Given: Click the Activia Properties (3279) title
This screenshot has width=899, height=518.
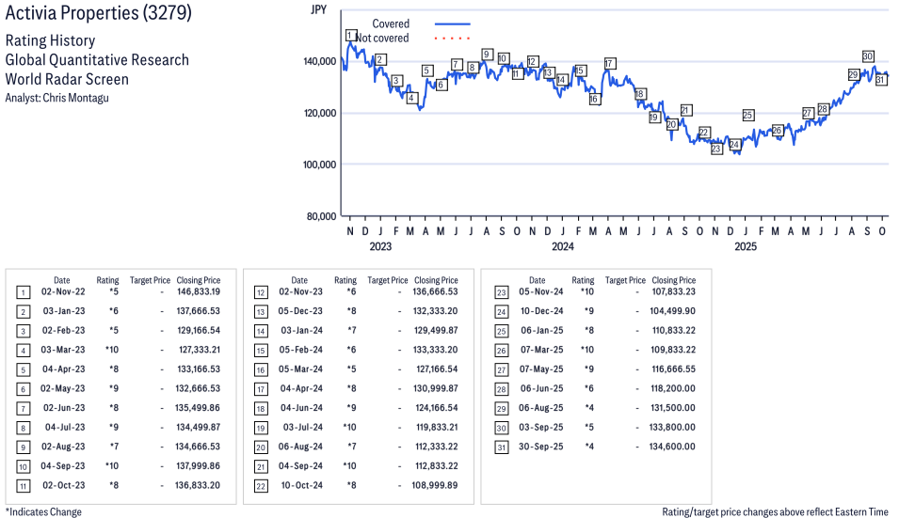Looking at the screenshot, I should click(98, 16).
